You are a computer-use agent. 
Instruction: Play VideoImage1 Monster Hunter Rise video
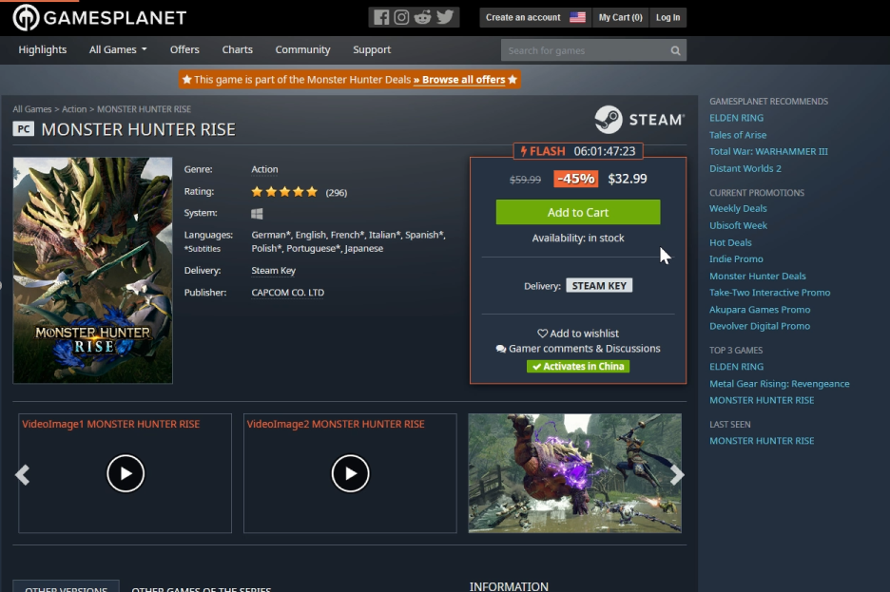126,473
